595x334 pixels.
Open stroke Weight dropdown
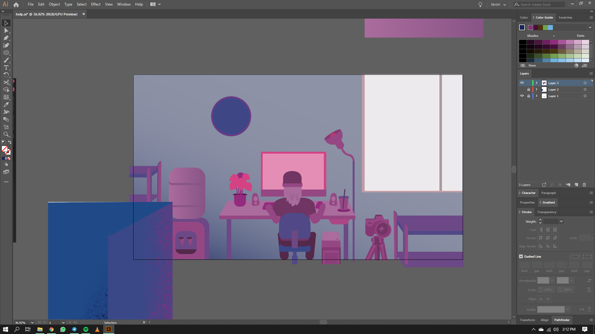(561, 221)
